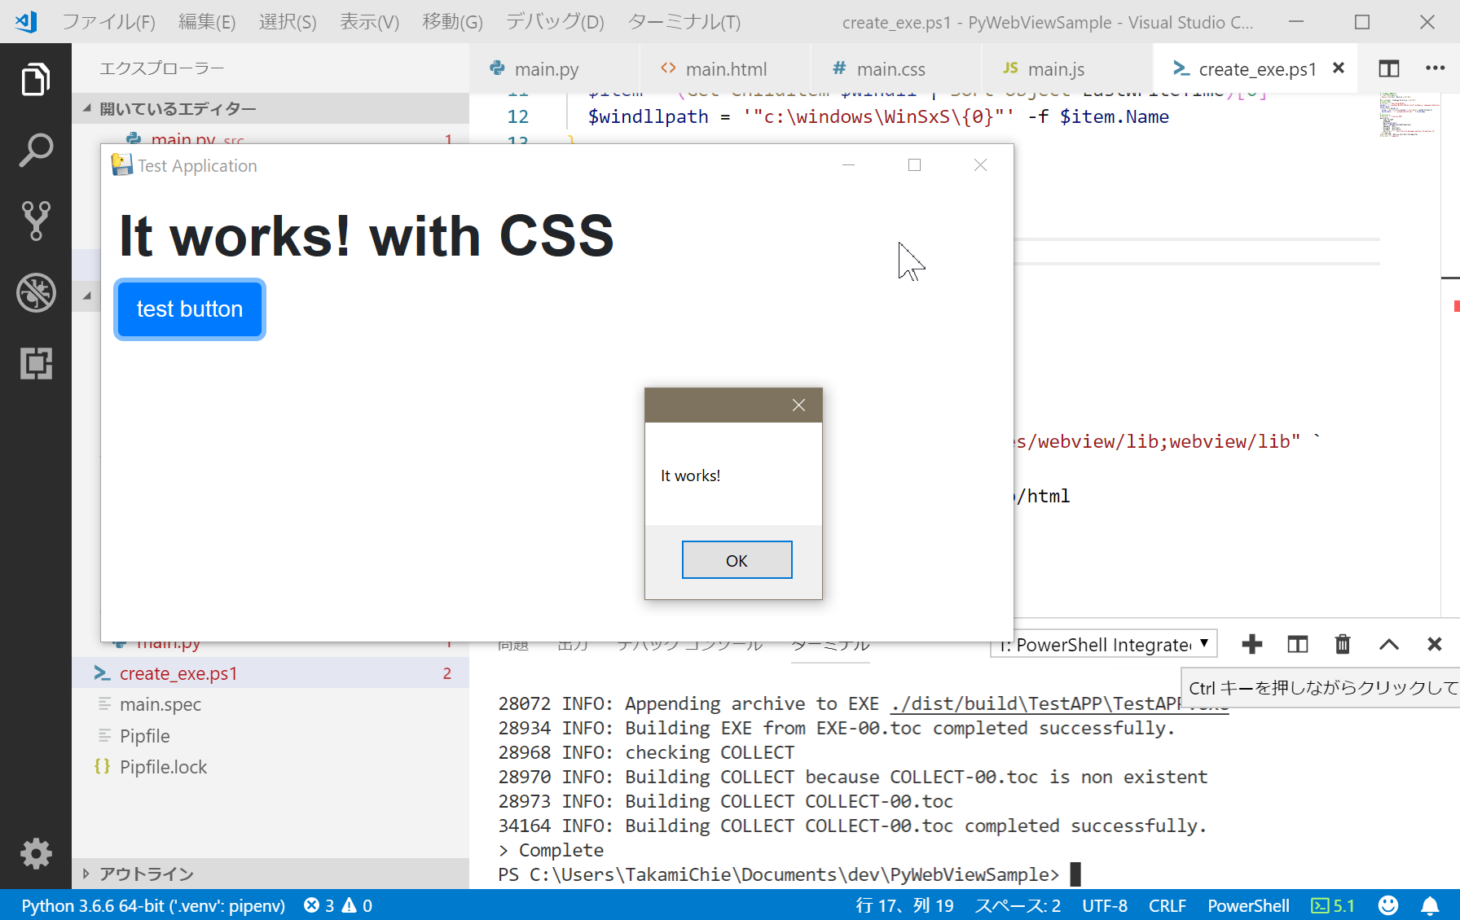This screenshot has height=920, width=1460.
Task: Click the PowerShell 5.1 version indicator
Action: coord(1333,905)
